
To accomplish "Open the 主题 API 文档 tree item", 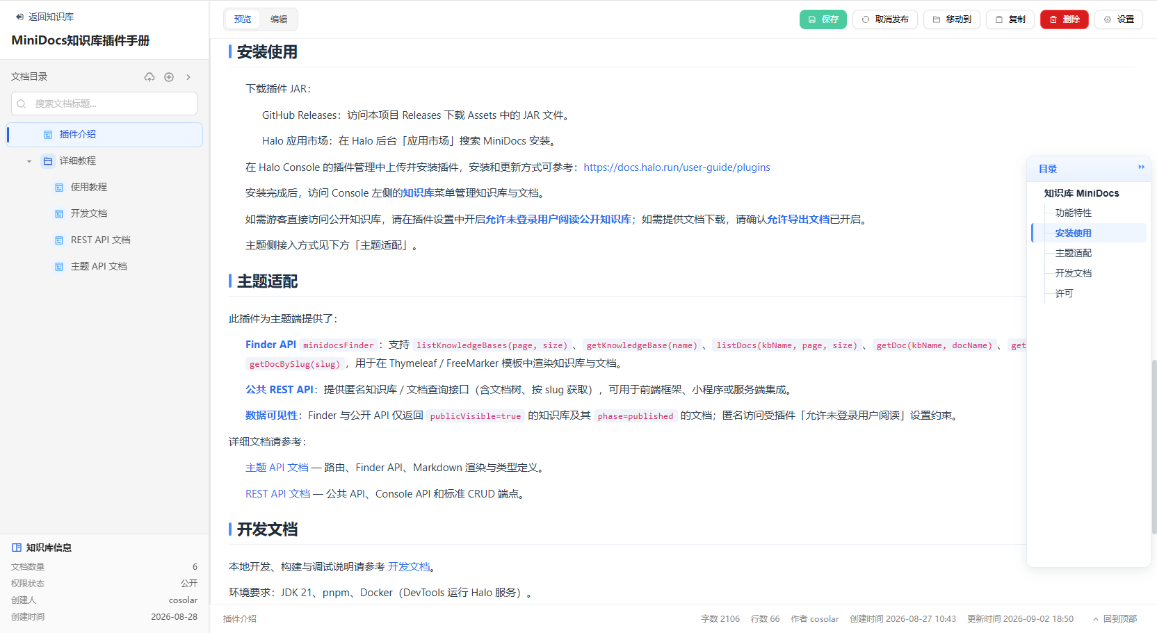I will pos(99,267).
